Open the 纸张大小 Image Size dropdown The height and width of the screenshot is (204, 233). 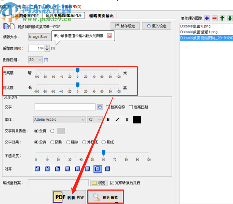(x=40, y=37)
